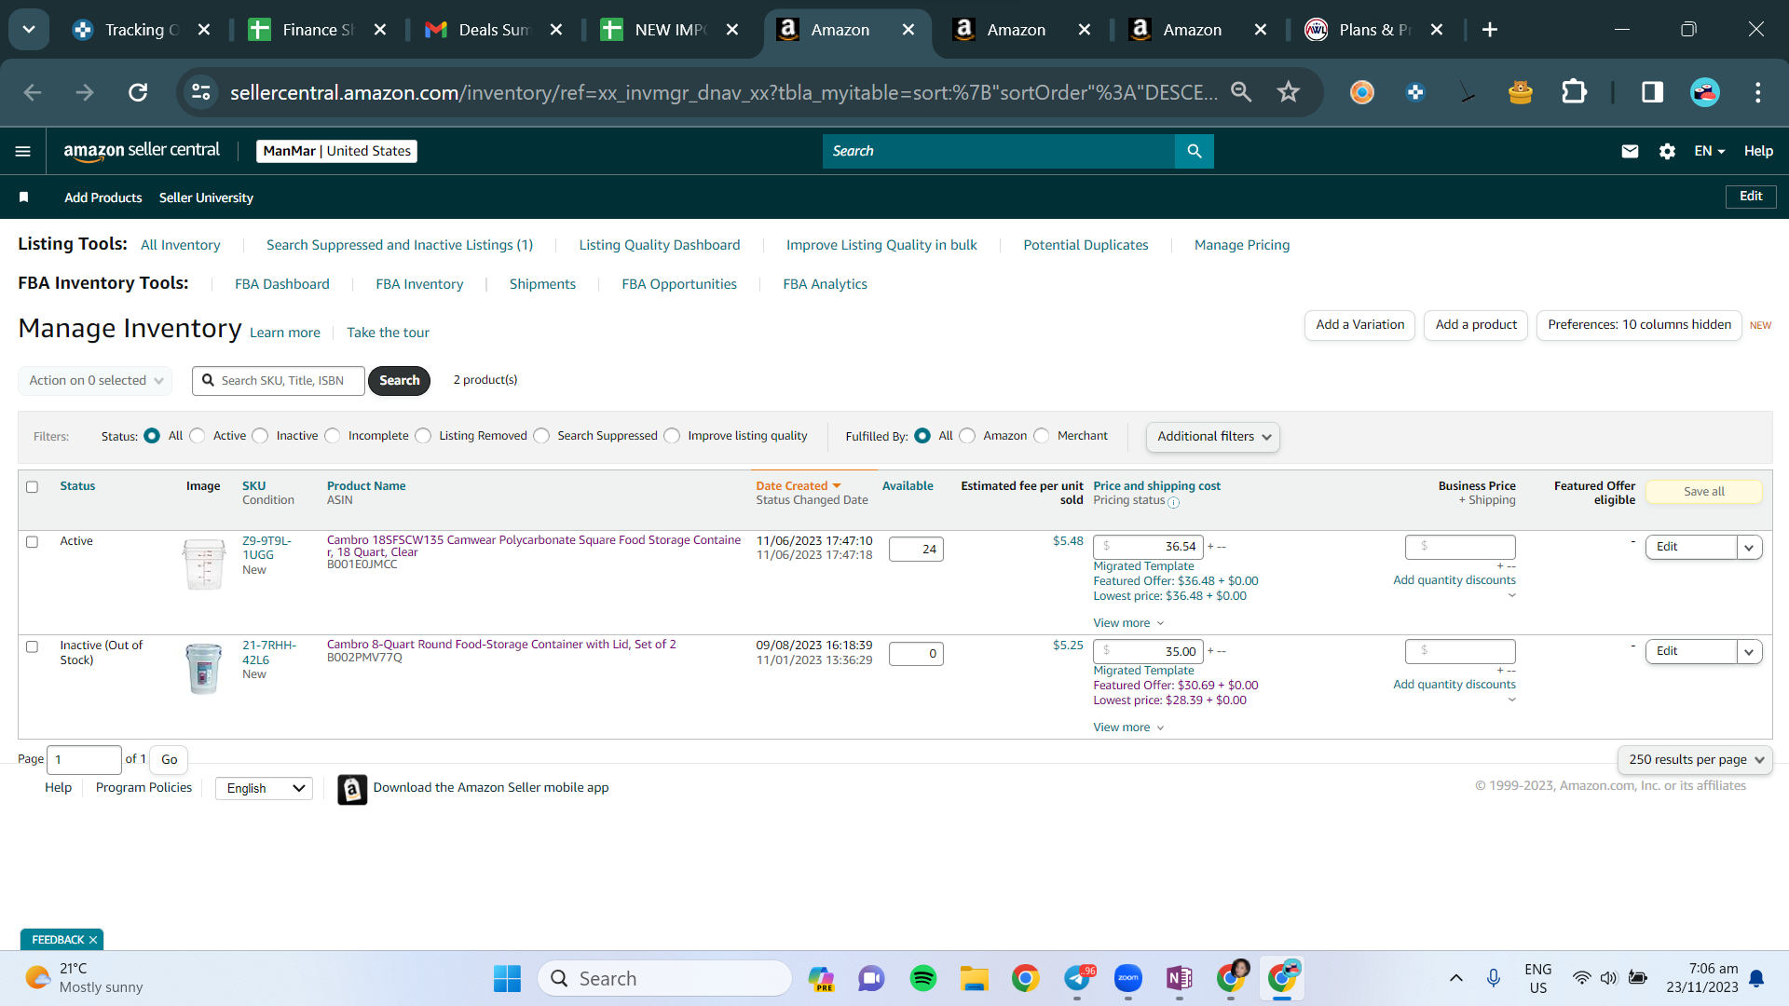The width and height of the screenshot is (1789, 1006).
Task: Sort by the Date Created column header
Action: tap(798, 486)
